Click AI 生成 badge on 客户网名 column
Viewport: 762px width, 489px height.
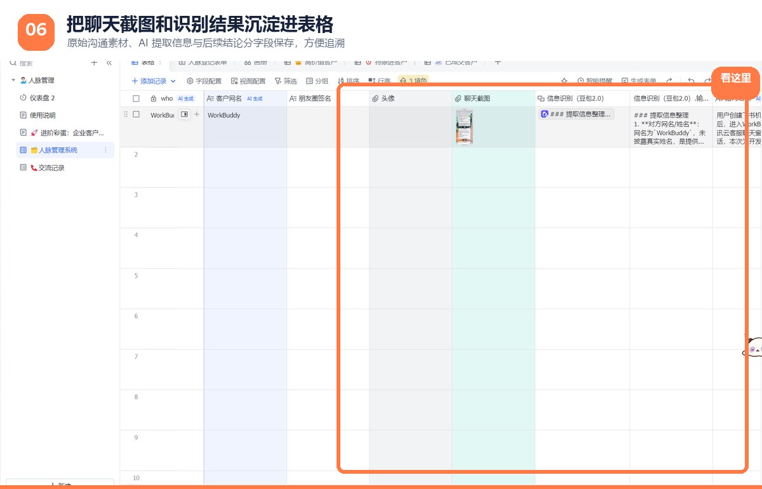[x=255, y=98]
